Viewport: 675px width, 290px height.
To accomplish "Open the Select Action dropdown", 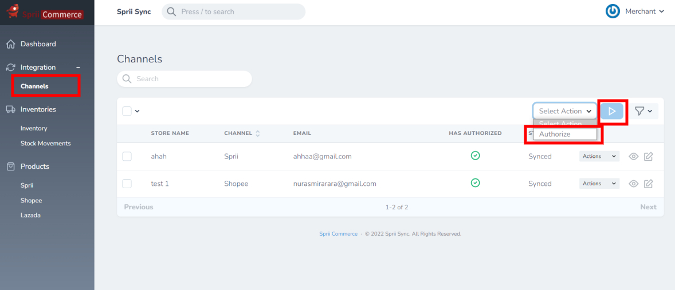I will click(565, 112).
